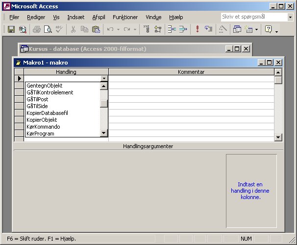Click the current row selector arrow
Screen dimensions: 297x245
[x=19, y=78]
